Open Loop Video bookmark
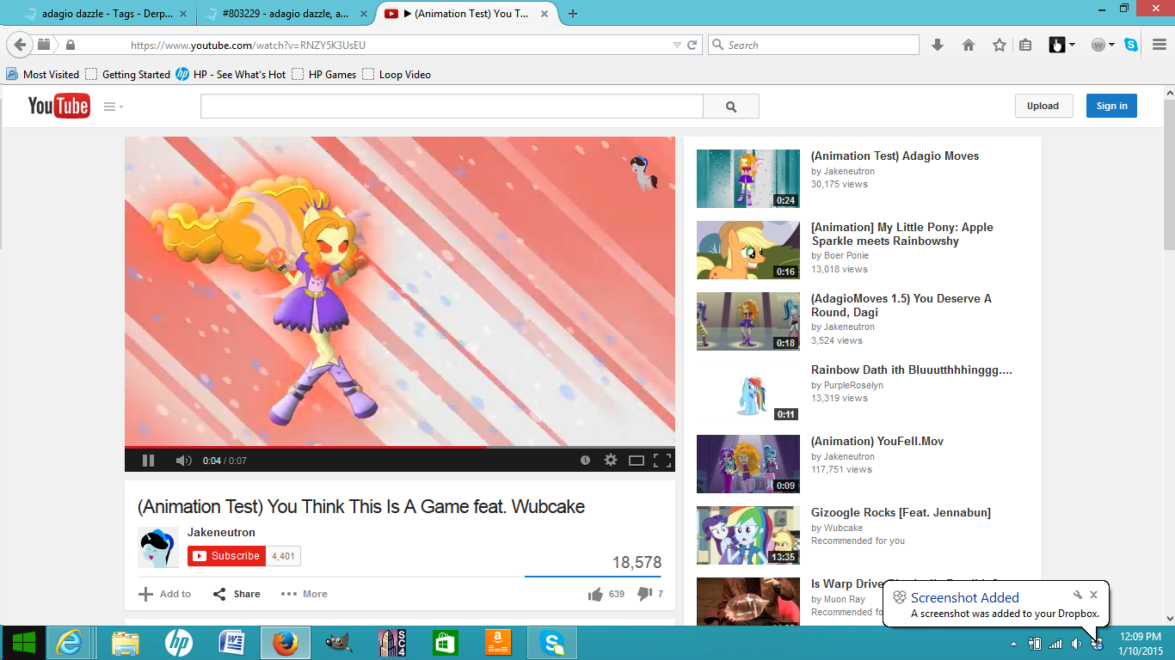Image resolution: width=1175 pixels, height=660 pixels. pos(397,75)
